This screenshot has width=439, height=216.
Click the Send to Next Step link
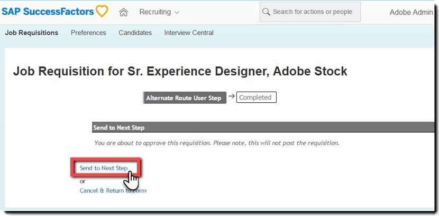coord(104,168)
